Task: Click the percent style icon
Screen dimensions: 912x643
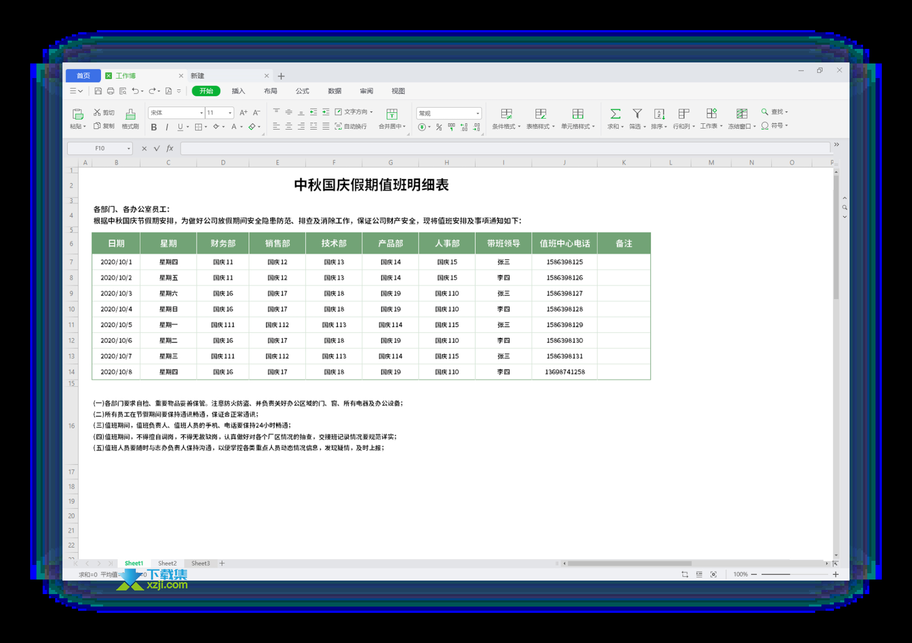Action: [439, 127]
